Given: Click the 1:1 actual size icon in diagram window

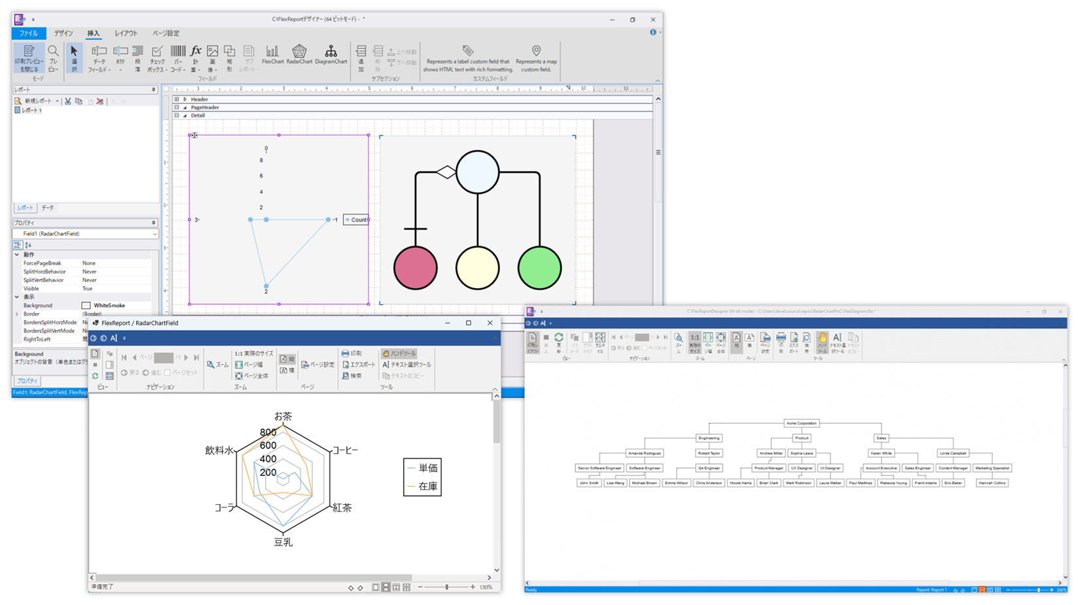Looking at the screenshot, I should coord(694,342).
